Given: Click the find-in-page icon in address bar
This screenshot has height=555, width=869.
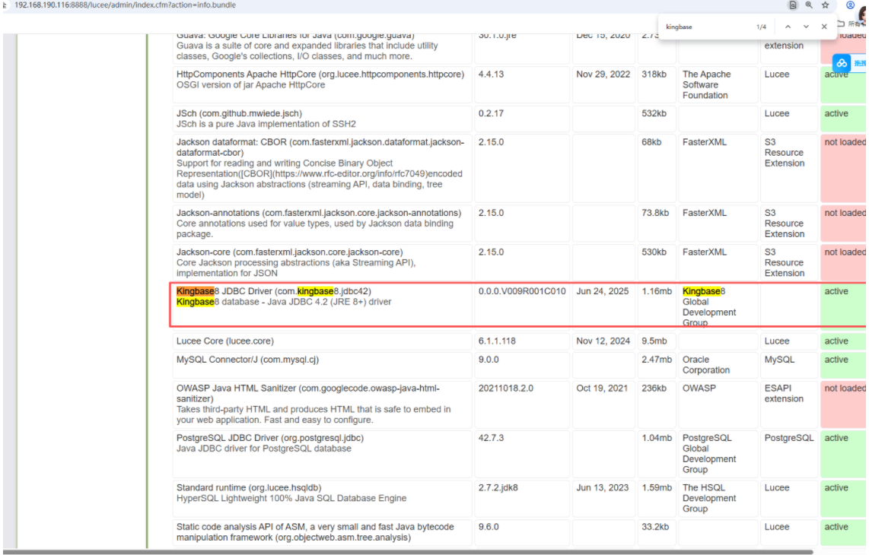Looking at the screenshot, I should point(794,5).
